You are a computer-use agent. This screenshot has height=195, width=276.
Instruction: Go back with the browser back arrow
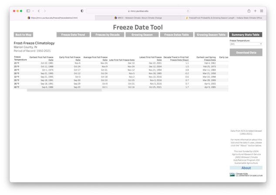click(38, 10)
